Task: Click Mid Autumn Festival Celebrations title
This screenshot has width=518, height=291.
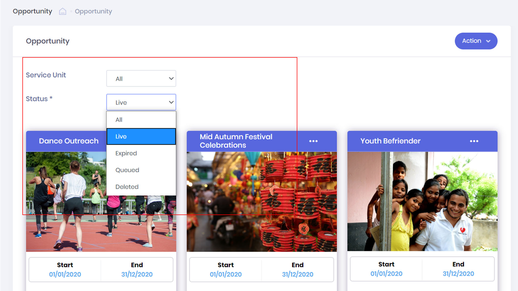Action: tap(236, 141)
